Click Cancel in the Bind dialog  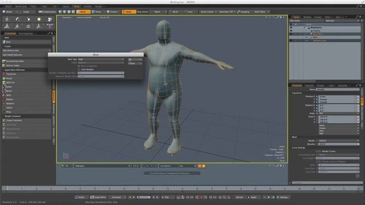click(135, 63)
